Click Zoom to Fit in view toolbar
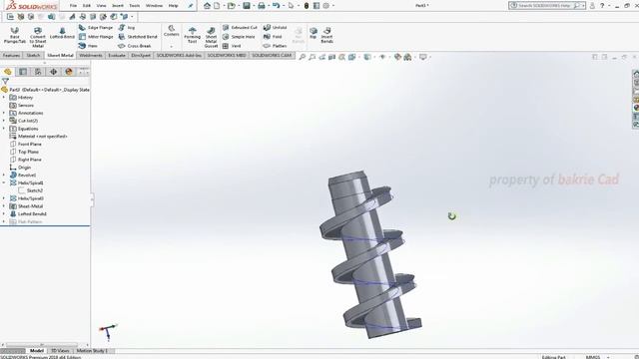Screen dimensions: 639x359 tap(302, 57)
